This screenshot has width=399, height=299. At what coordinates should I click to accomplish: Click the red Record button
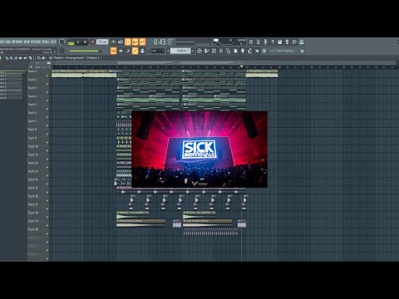[x=92, y=42]
